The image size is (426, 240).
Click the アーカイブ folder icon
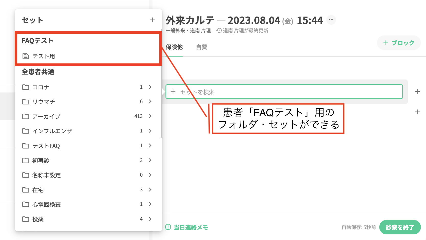pos(26,116)
